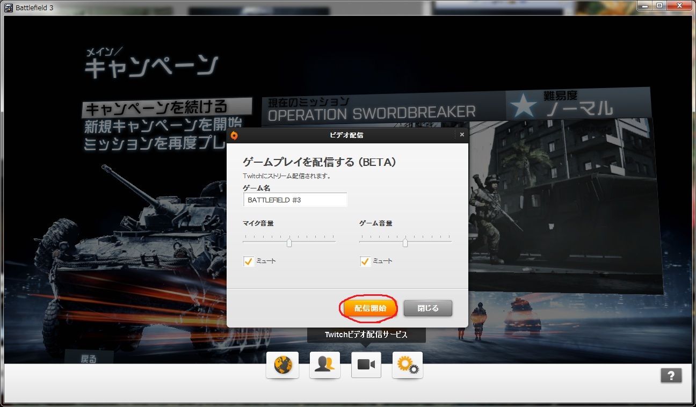Viewport: 696px width, 407px height.
Task: Open the Origin settings gear icon
Action: pyautogui.click(x=408, y=365)
